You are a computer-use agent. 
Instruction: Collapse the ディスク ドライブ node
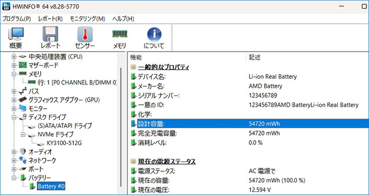(x=14, y=117)
